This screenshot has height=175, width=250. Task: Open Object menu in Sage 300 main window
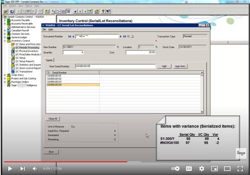[12, 6]
